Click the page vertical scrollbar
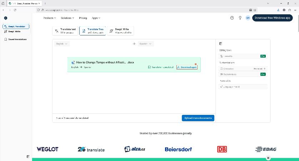The height and width of the screenshot is (161, 299). [x=298, y=23]
